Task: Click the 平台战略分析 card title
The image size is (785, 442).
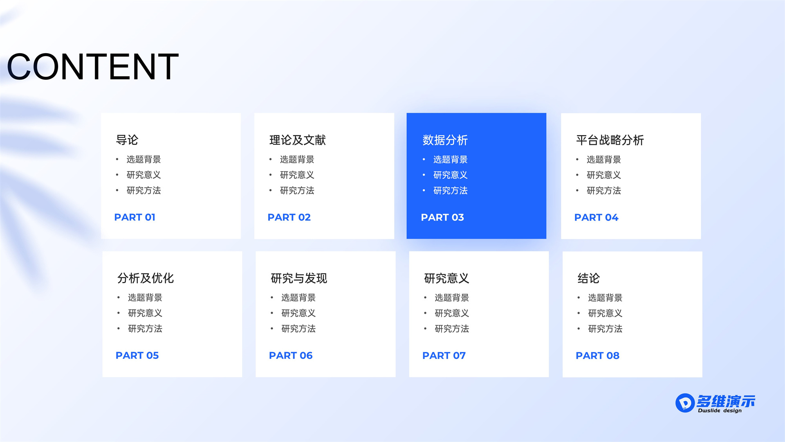Action: [x=610, y=140]
